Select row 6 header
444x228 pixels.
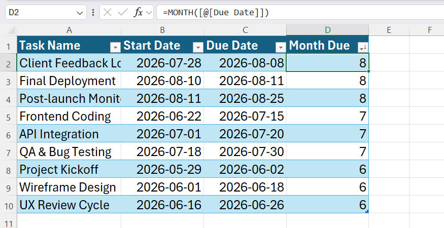pyautogui.click(x=9, y=135)
